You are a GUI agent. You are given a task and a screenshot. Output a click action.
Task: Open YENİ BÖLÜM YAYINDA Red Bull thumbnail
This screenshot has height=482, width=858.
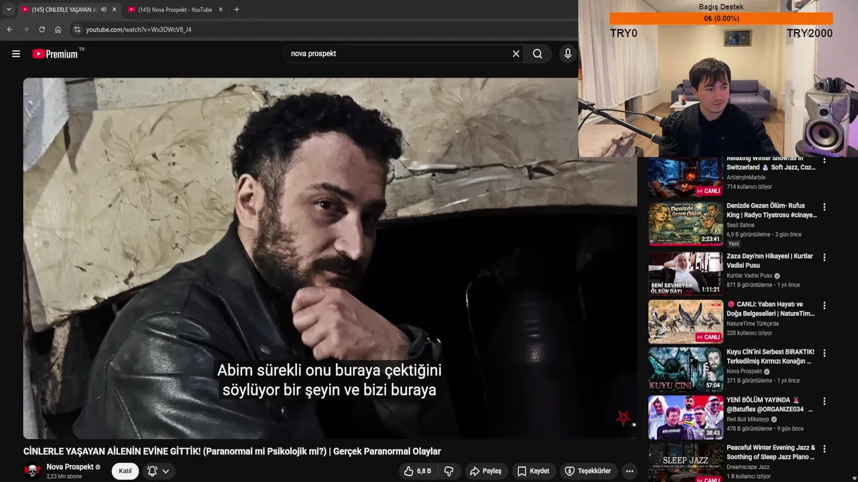click(x=685, y=417)
